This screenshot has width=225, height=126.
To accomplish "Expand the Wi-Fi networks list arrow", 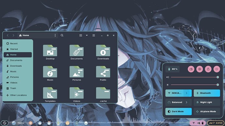I will click(x=187, y=93).
